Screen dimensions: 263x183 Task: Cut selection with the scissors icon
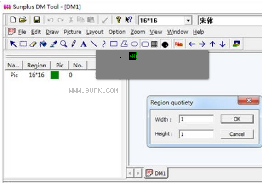pos(71,20)
